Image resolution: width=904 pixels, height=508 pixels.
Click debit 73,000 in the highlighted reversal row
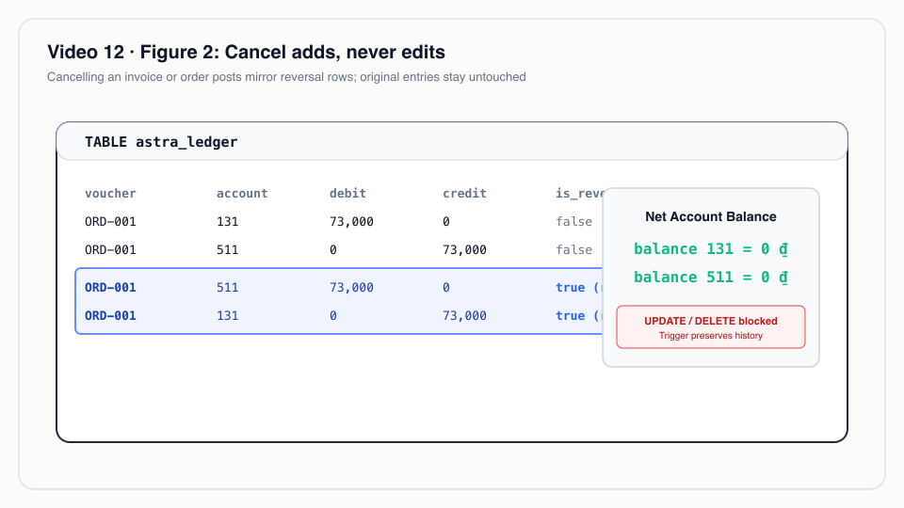[x=351, y=288]
